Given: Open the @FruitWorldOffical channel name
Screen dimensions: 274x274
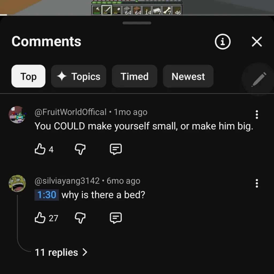Looking at the screenshot, I should click(x=71, y=112).
